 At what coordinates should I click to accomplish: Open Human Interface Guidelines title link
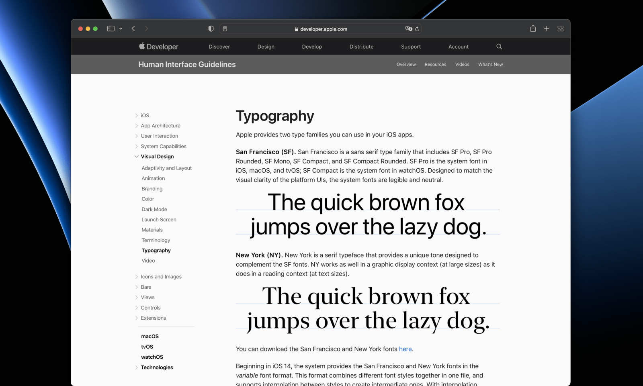tap(187, 64)
